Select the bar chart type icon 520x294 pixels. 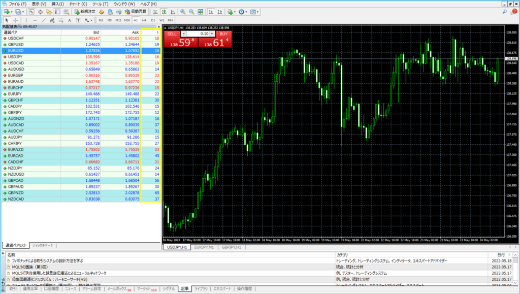[x=154, y=12]
